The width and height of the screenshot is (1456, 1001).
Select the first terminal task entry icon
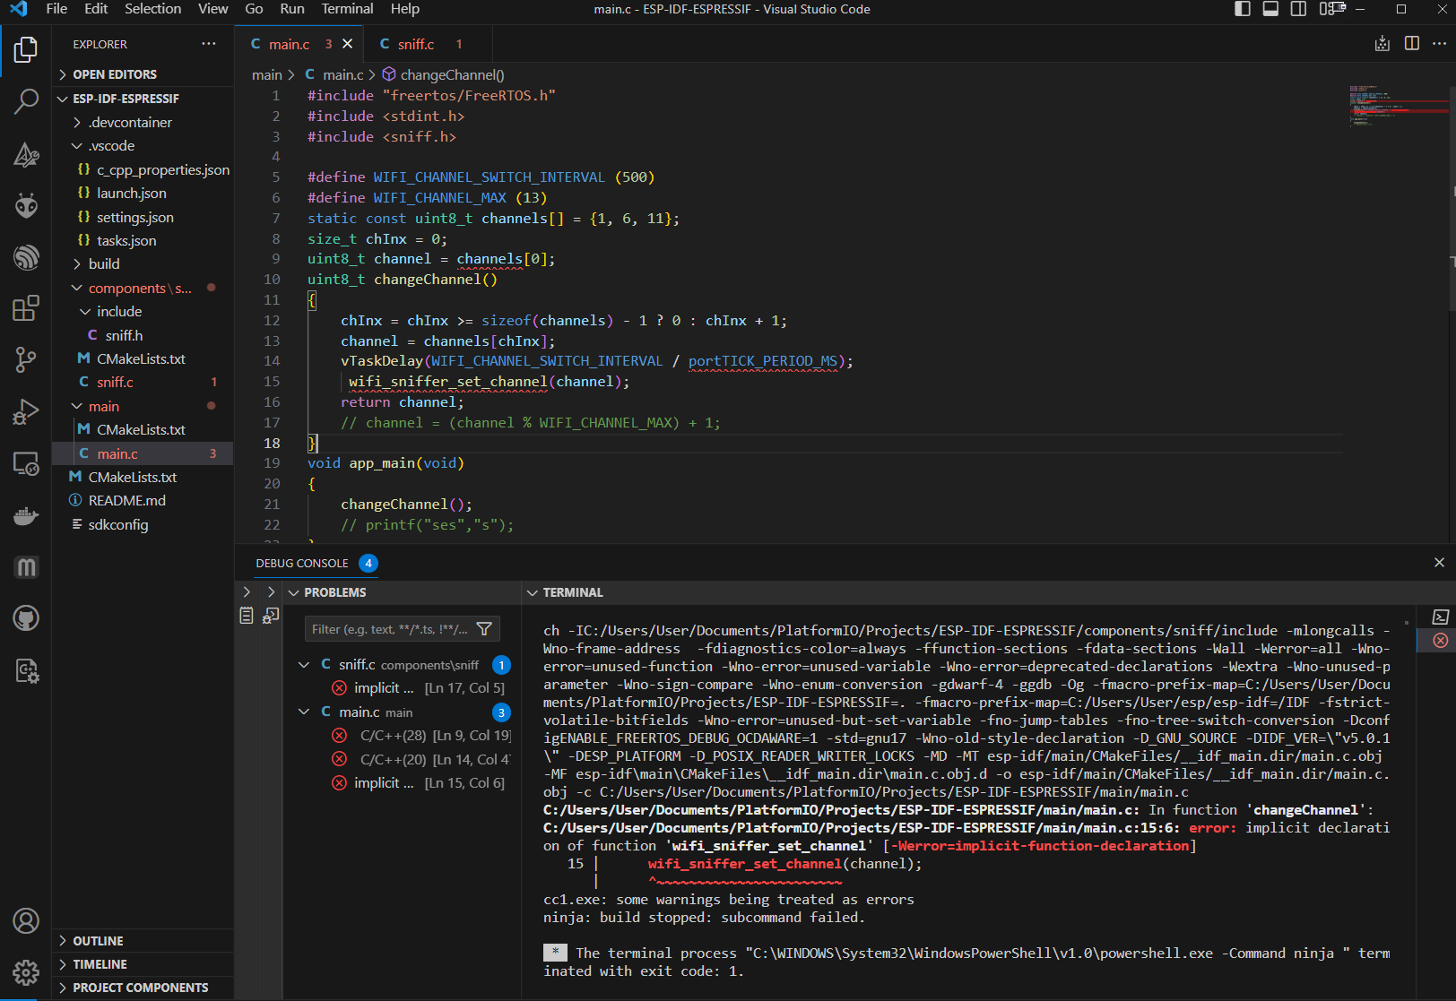click(1441, 617)
